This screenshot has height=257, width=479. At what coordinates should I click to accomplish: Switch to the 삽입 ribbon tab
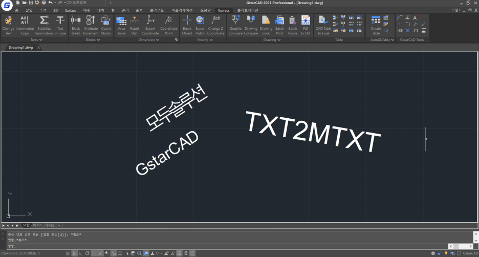click(29, 10)
